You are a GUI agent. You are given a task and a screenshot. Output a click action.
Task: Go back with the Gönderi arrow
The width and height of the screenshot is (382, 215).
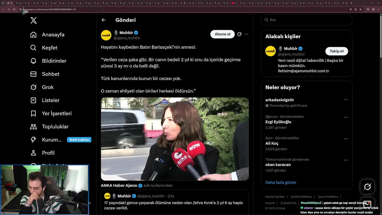pyautogui.click(x=104, y=20)
